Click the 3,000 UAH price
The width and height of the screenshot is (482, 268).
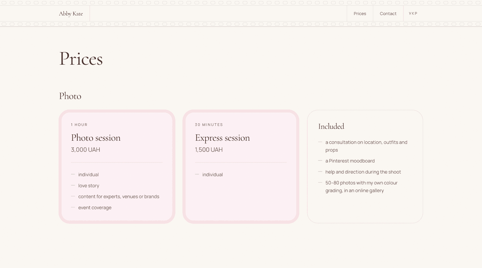(x=85, y=150)
